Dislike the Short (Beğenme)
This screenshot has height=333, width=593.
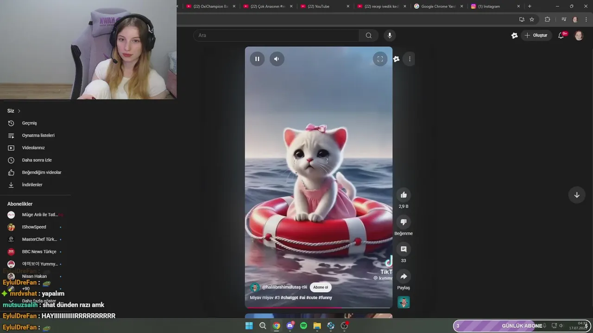pyautogui.click(x=404, y=222)
